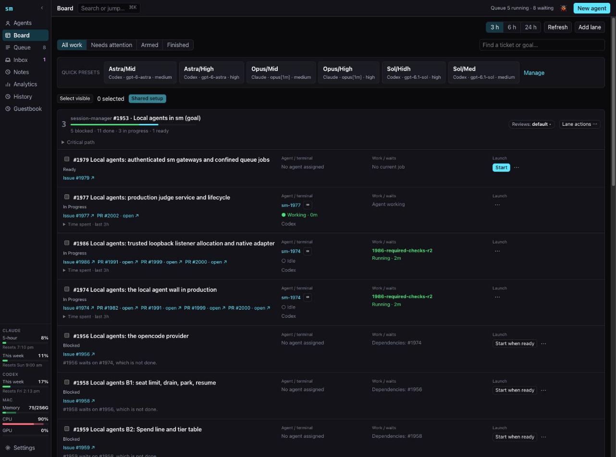Check the box for ticket #1956
Image resolution: width=616 pixels, height=457 pixels.
67,336
